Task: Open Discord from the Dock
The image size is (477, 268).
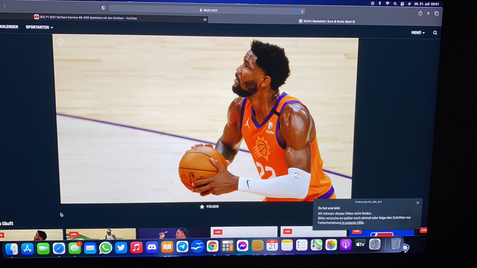Action: [152, 247]
